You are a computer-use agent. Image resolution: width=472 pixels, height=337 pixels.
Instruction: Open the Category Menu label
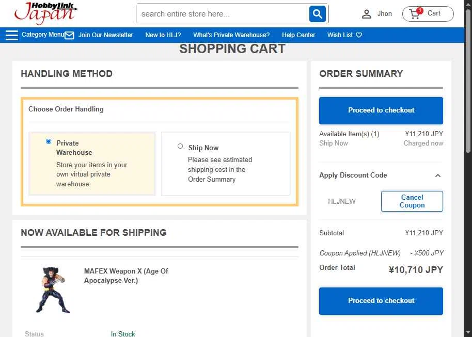pyautogui.click(x=43, y=35)
